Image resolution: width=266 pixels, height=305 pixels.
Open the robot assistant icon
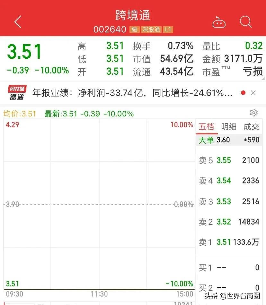(x=219, y=22)
